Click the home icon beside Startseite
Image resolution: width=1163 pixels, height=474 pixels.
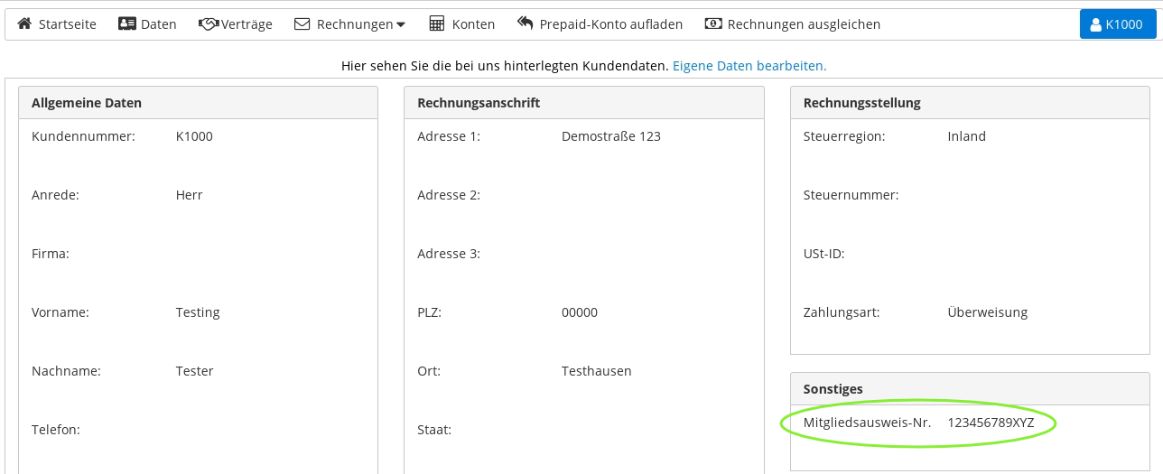pyautogui.click(x=24, y=24)
